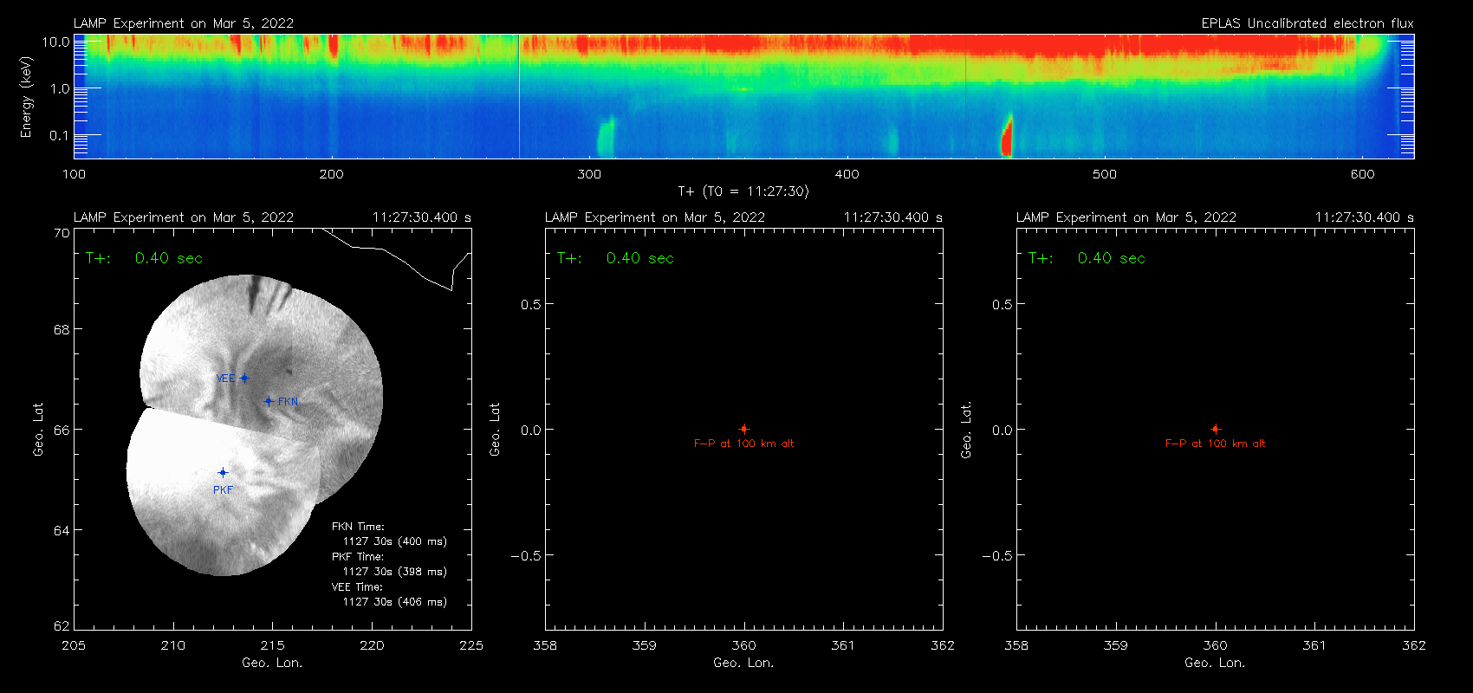Click the '68' latitude tick in left panel
This screenshot has height=693, width=1473.
(62, 329)
